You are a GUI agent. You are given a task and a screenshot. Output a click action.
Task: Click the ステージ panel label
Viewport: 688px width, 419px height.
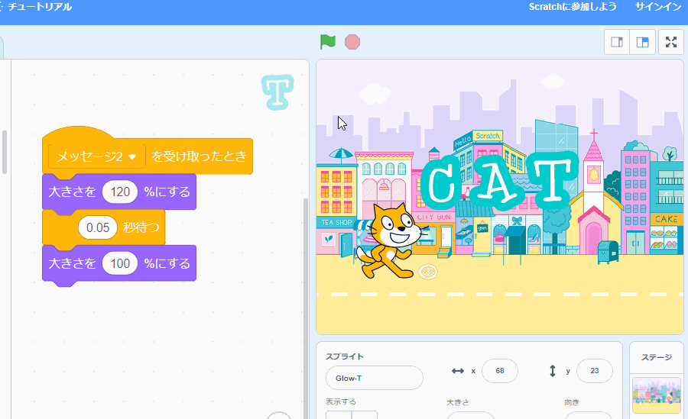pos(657,357)
